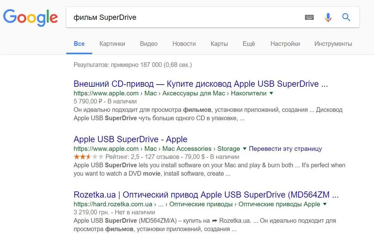Go to the Новости tab
Image resolution: width=374 pixels, height=241 pixels.
pos(184,44)
